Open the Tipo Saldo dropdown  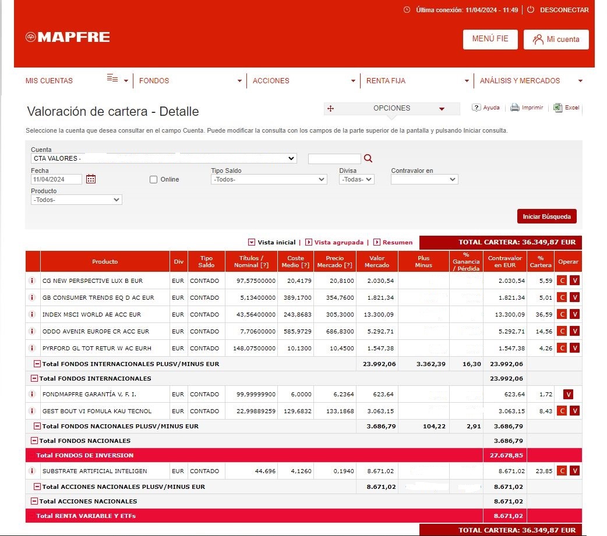269,180
